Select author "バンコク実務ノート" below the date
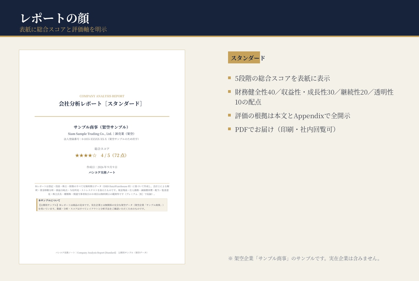The image size is (419, 281). point(102,172)
